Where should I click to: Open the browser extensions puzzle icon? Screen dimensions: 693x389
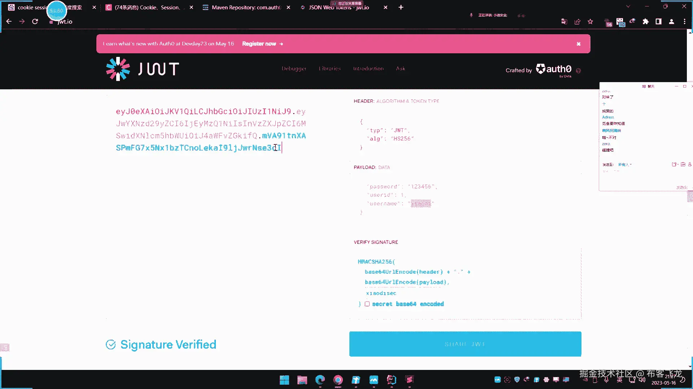click(x=645, y=22)
